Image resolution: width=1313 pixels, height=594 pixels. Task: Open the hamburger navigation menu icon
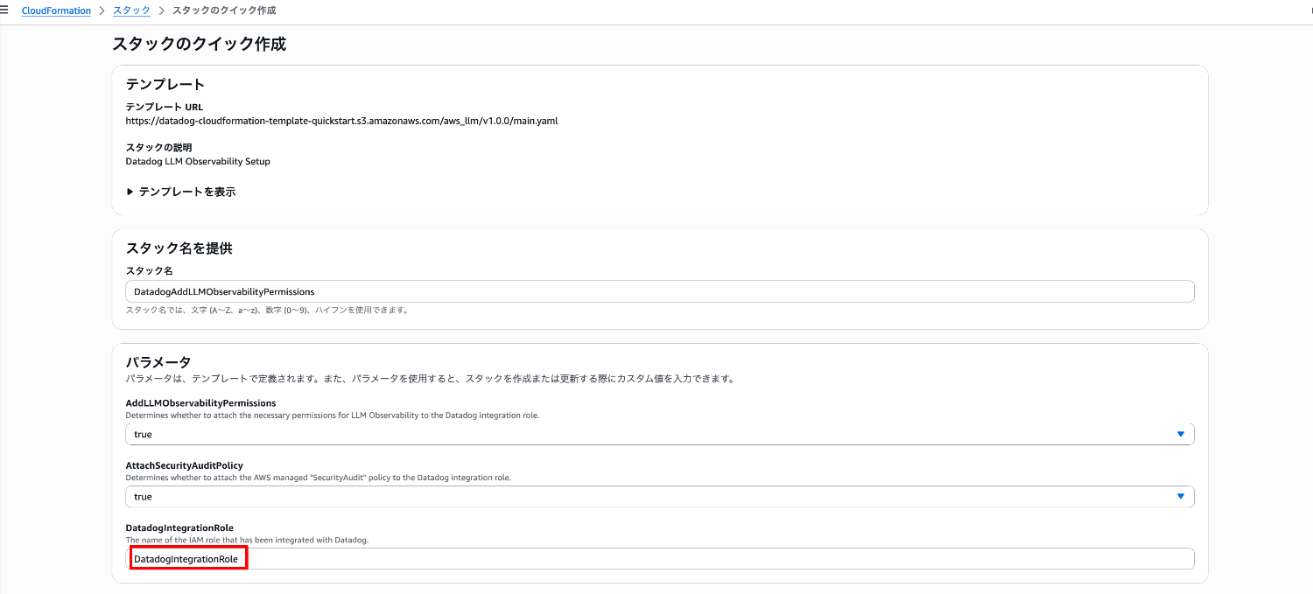[x=4, y=10]
